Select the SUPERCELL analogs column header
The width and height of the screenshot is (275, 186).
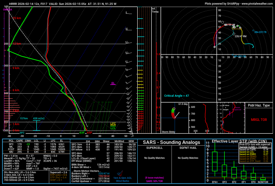pyautogui.click(x=154, y=148)
